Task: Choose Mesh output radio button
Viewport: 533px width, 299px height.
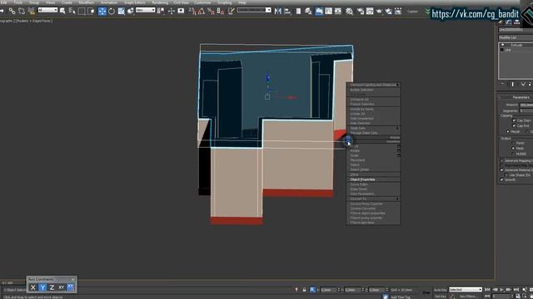Action: (x=513, y=149)
